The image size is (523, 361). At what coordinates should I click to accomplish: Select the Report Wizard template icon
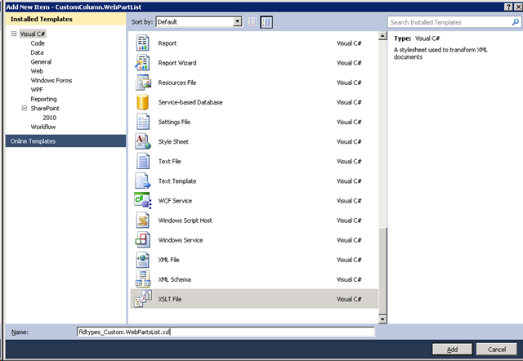(x=142, y=63)
